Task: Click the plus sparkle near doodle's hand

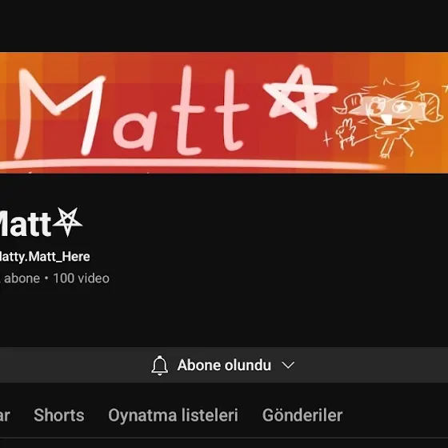Action: (327, 139)
